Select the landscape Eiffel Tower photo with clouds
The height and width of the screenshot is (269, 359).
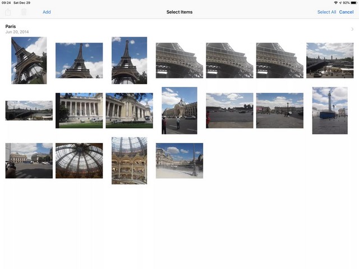point(79,61)
